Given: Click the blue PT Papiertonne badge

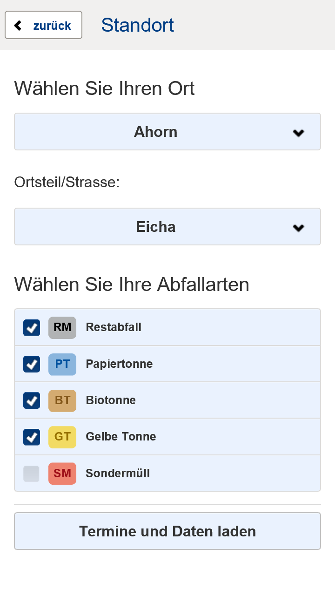Looking at the screenshot, I should (x=62, y=364).
